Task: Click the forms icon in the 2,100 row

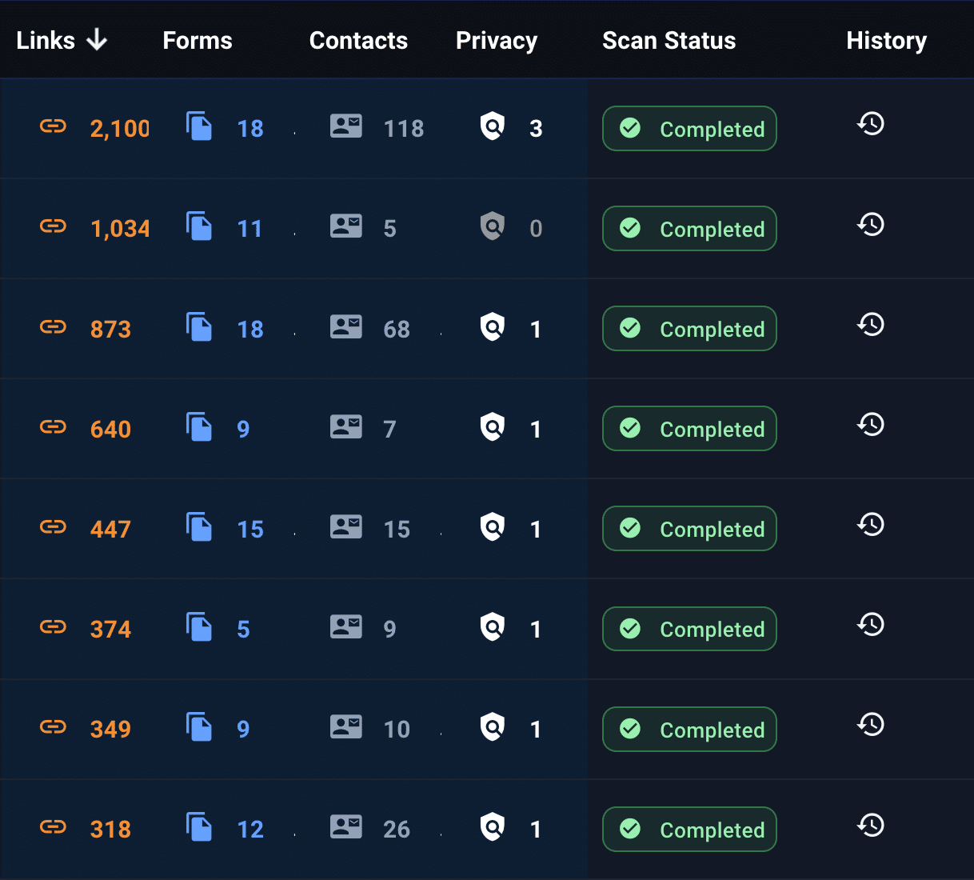Action: click(199, 126)
